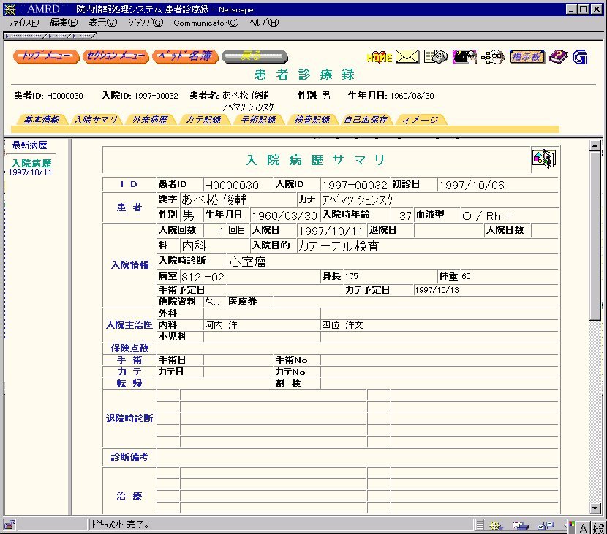Switch to the 基本情報 tab
The image size is (607, 534).
point(42,120)
